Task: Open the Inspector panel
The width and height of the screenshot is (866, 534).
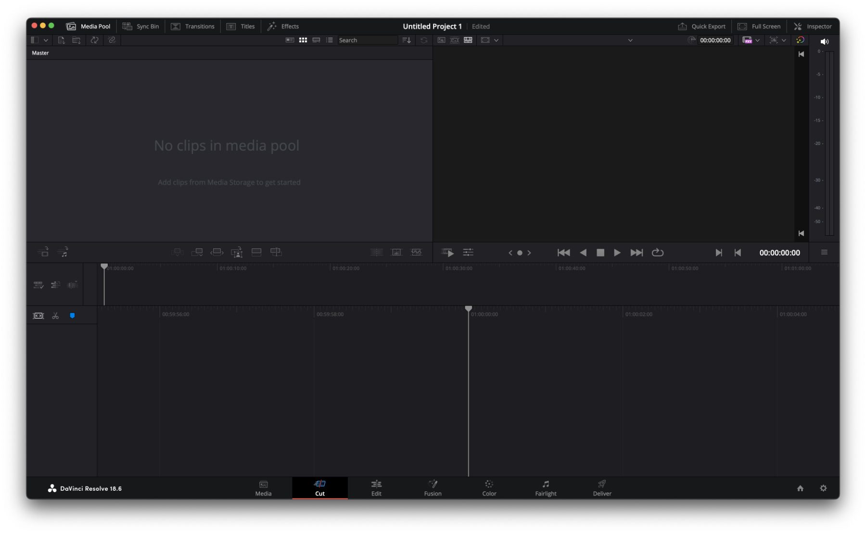Action: click(813, 26)
